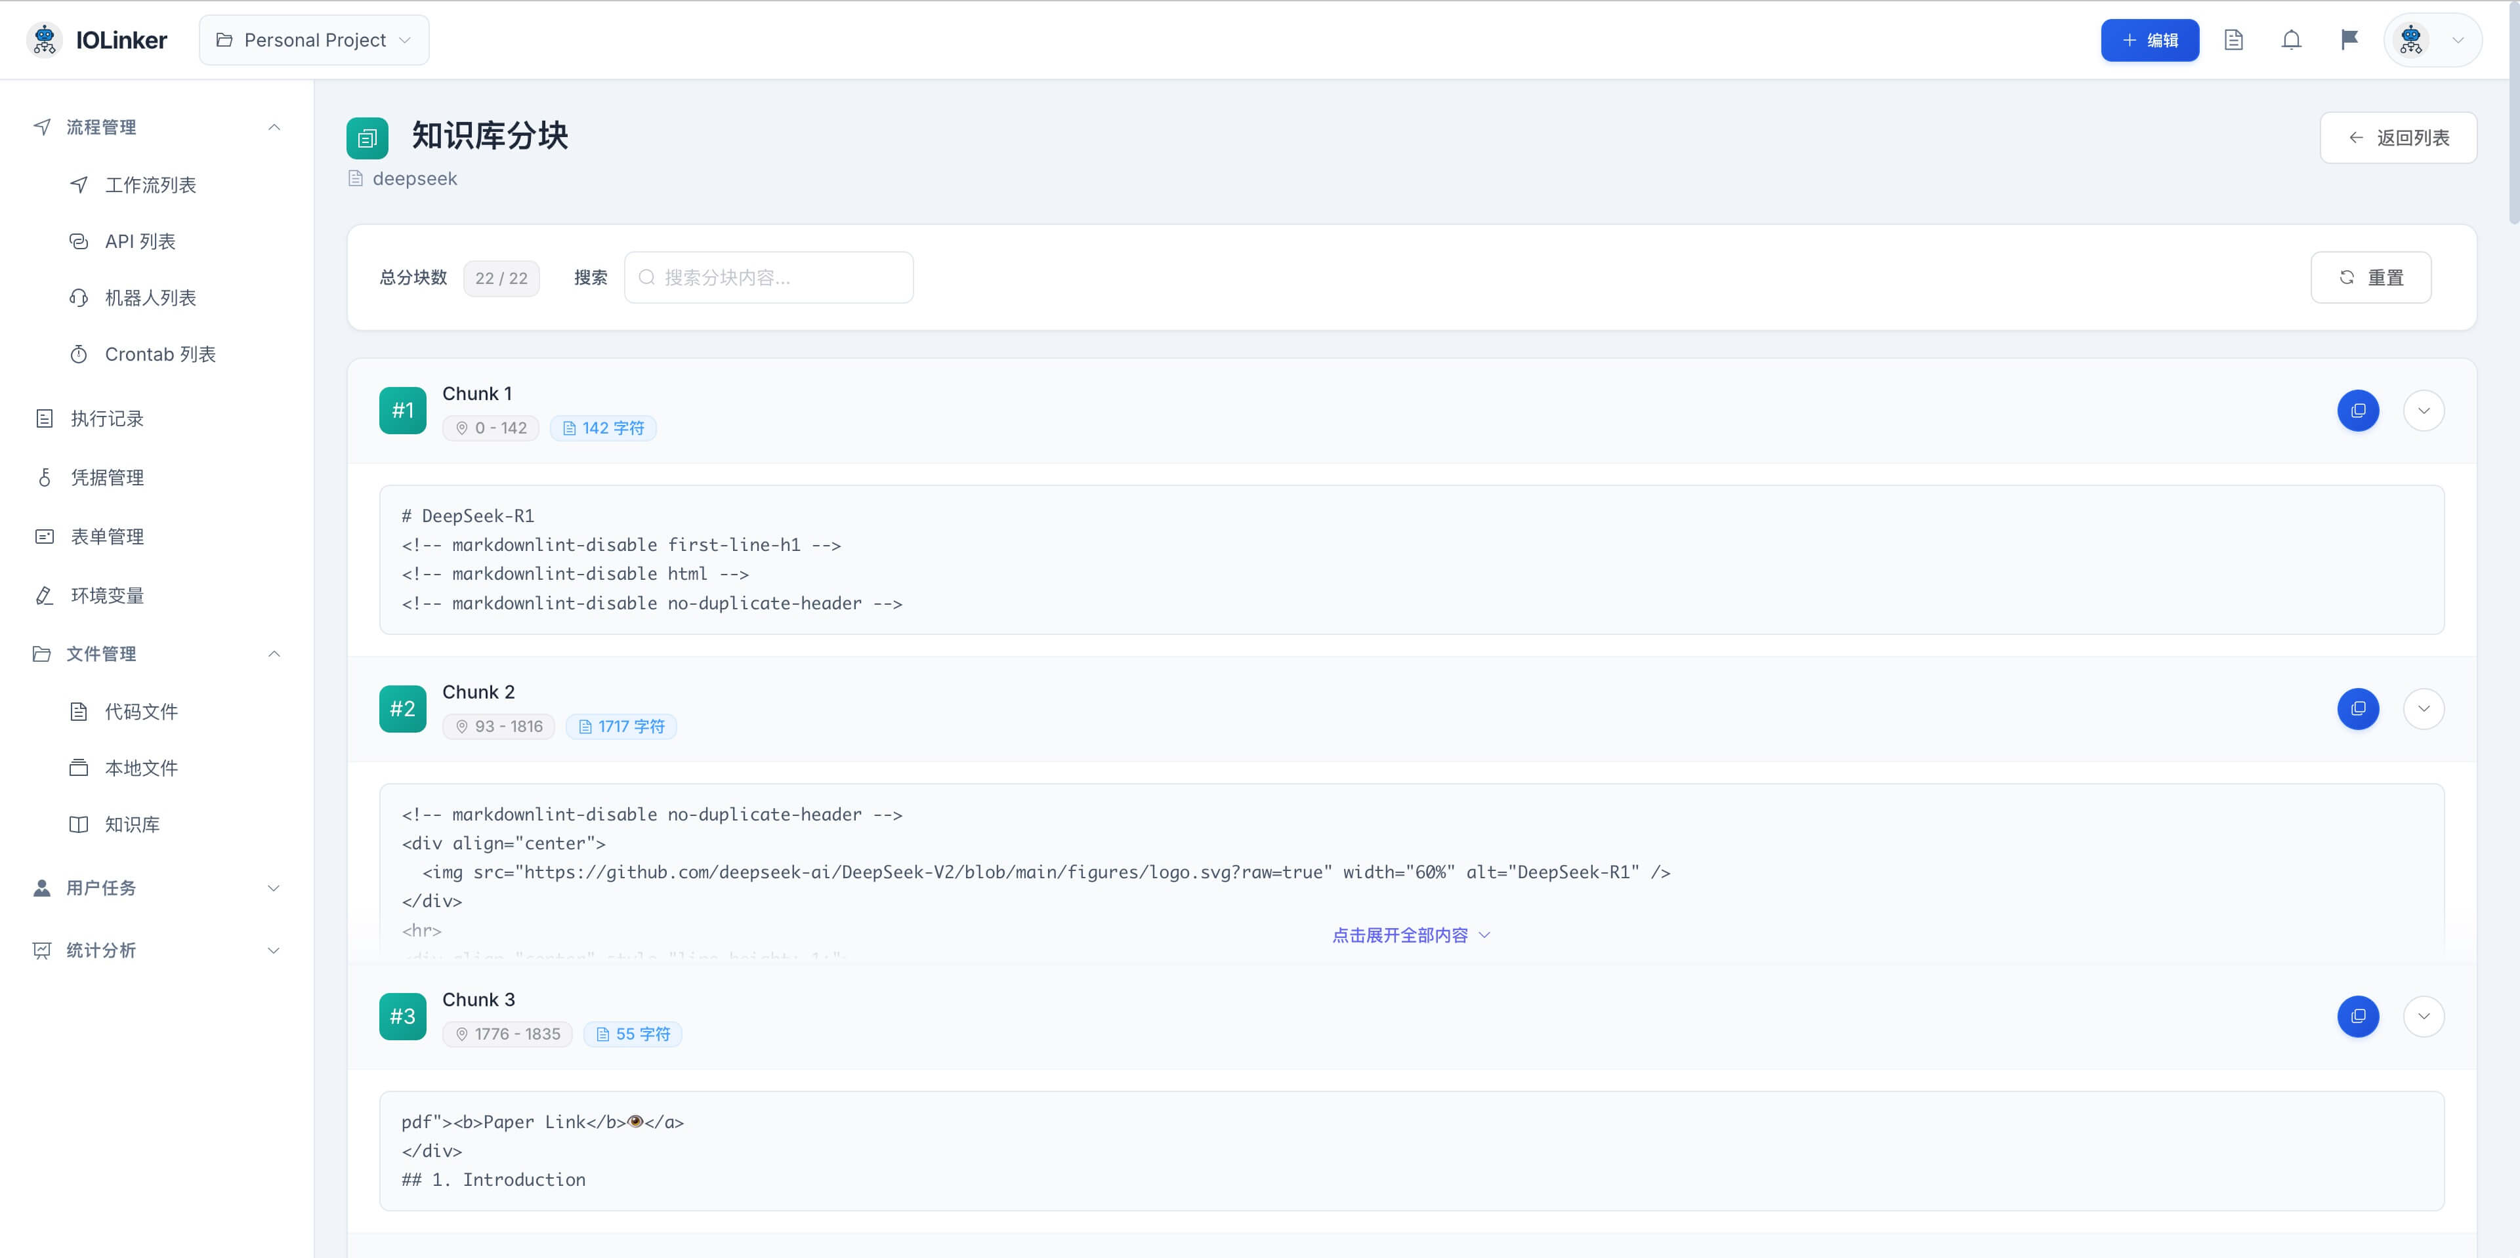Copy Chunk 1 content with copy button
This screenshot has width=2520, height=1258.
pos(2358,411)
